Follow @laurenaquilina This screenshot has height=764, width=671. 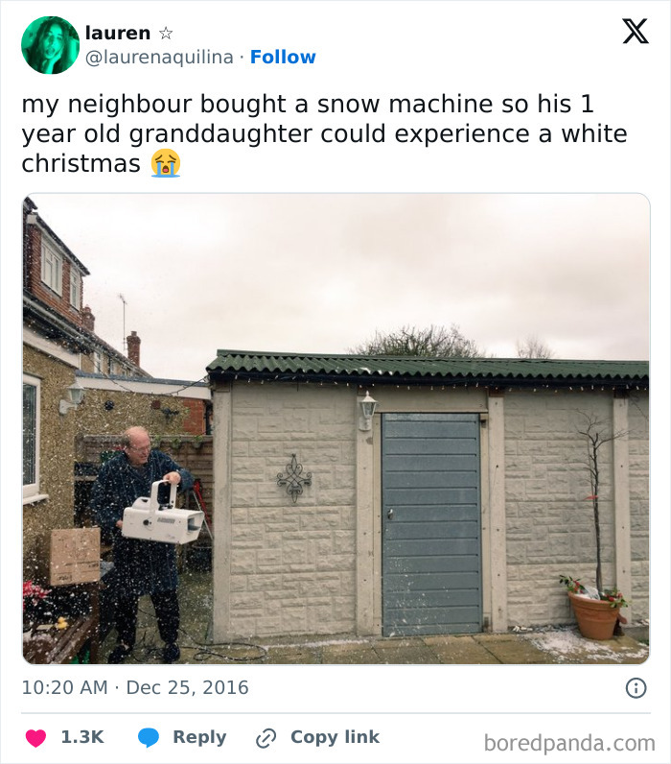coord(283,57)
